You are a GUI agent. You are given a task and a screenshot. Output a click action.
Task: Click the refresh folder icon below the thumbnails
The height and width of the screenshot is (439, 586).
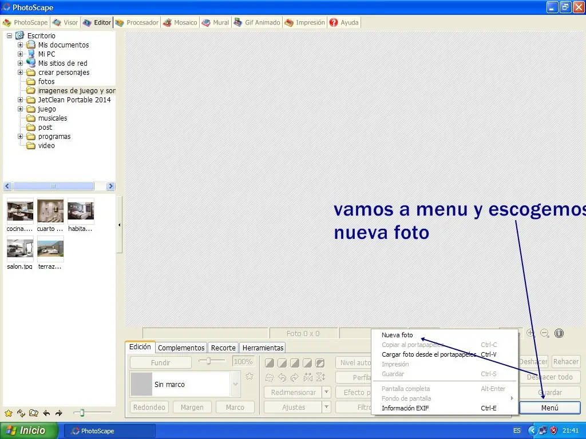(21, 413)
